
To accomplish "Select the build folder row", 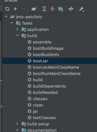I will click(x=50, y=36).
